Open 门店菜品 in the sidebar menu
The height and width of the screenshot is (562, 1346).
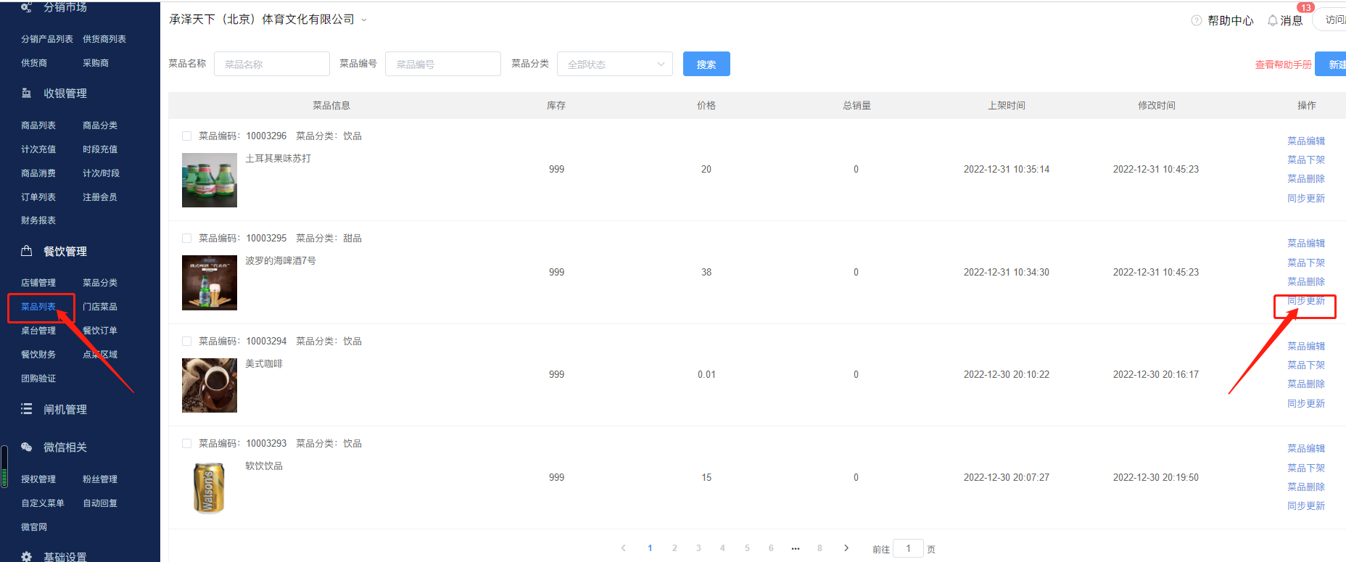pyautogui.click(x=100, y=307)
